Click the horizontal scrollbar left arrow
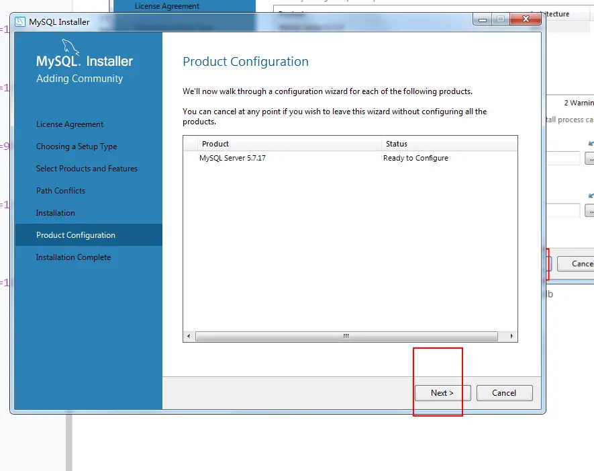594x471 pixels. pyautogui.click(x=189, y=336)
